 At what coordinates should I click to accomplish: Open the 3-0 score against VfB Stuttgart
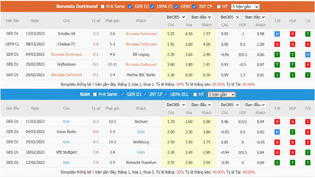96,152
